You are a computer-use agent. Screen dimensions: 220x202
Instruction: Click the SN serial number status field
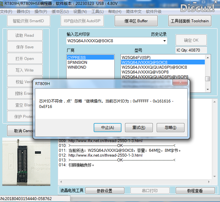point(35,198)
